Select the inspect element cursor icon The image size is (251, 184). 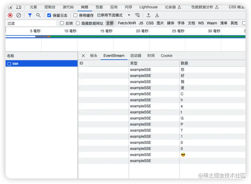click(x=10, y=7)
